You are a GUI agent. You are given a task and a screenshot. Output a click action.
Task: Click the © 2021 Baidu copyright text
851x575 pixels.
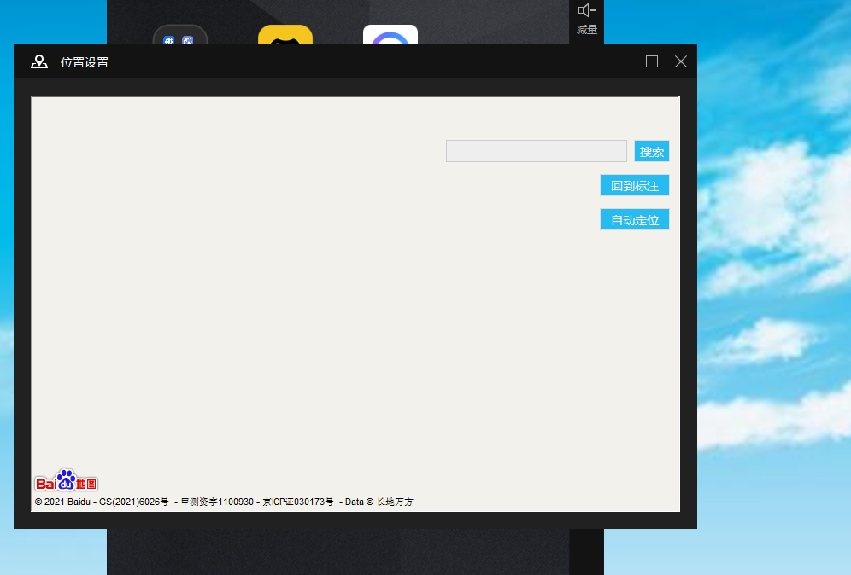62,502
